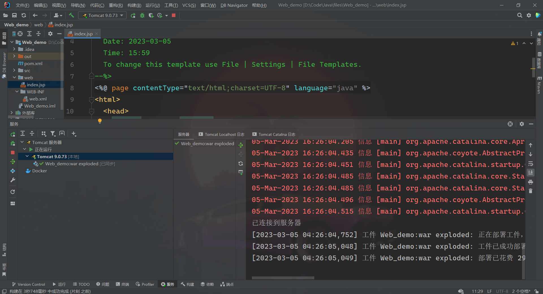Viewport: 543px width, 294px height.
Task: Expand all in project panel toolbar
Action: coord(29,34)
